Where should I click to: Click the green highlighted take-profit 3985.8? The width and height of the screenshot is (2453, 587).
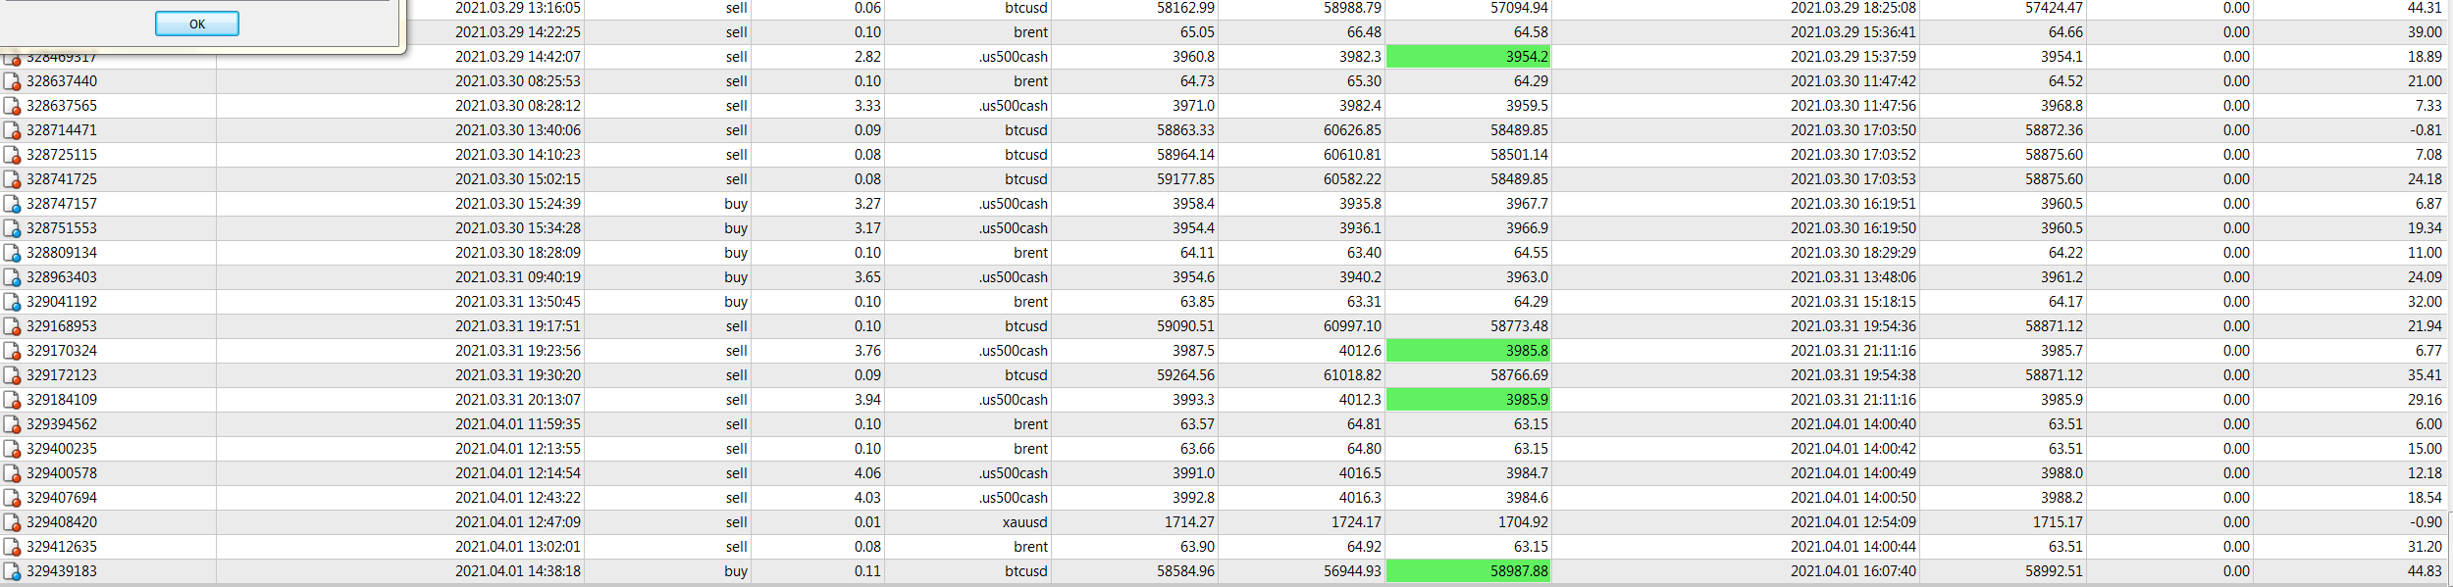1468,351
